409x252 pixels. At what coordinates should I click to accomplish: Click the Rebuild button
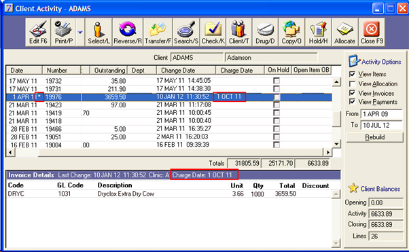point(374,137)
